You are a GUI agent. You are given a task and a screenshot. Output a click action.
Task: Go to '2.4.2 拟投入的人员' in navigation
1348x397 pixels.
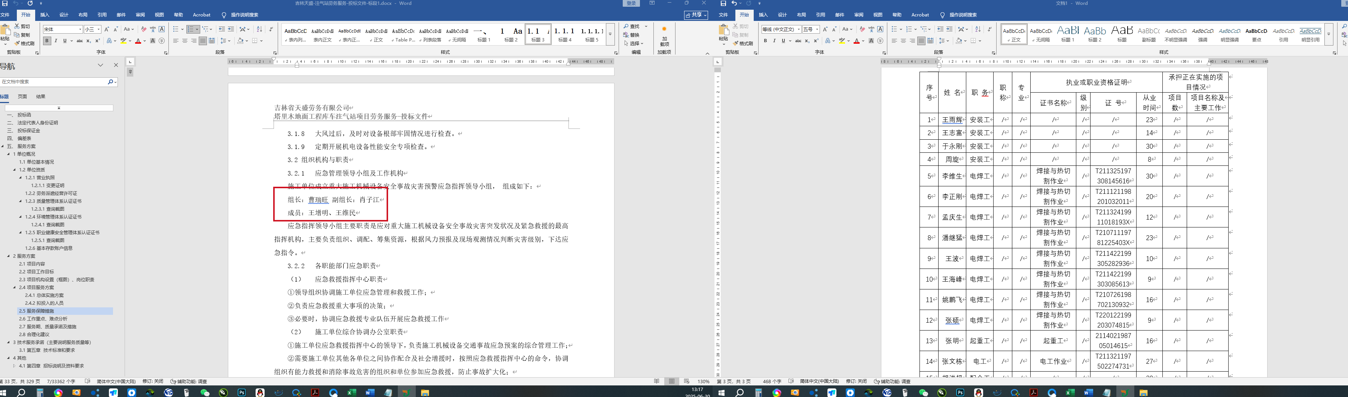tap(45, 303)
